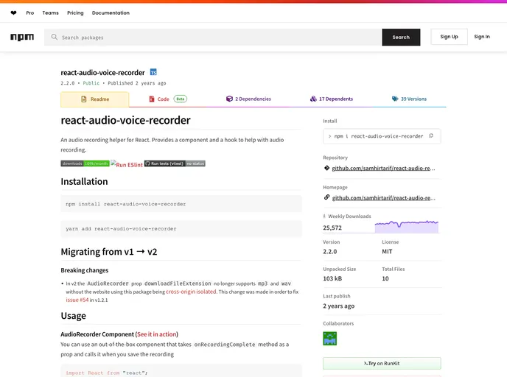View the 2 Dependencies tab
The image size is (507, 377).
(x=248, y=99)
